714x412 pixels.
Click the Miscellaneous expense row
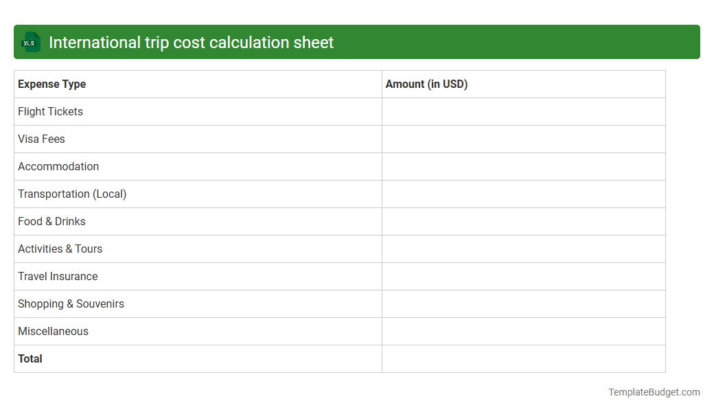(x=53, y=331)
